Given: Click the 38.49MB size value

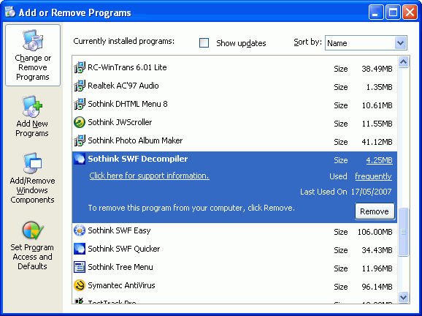Looking at the screenshot, I should tap(377, 69).
